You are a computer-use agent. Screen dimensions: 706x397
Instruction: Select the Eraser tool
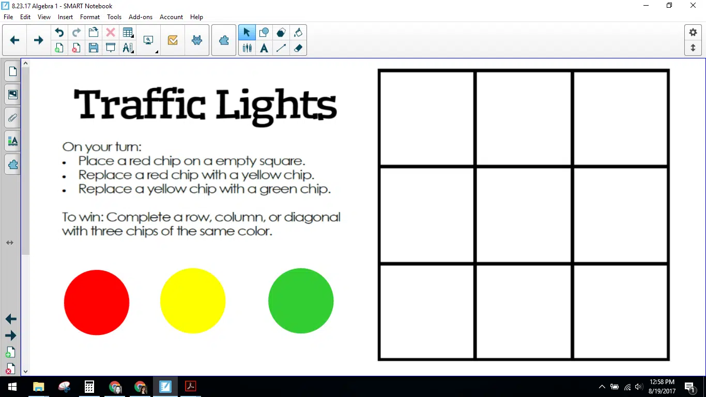pyautogui.click(x=298, y=48)
